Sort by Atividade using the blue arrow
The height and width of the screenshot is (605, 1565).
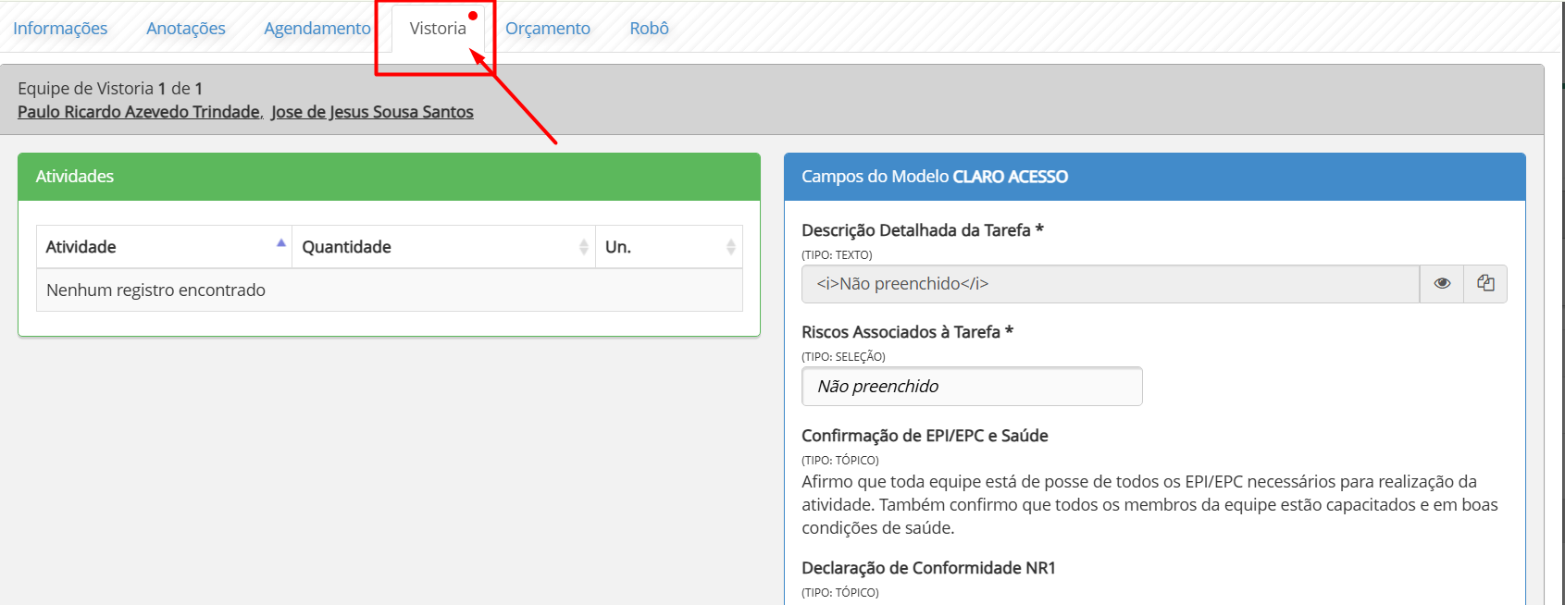281,243
